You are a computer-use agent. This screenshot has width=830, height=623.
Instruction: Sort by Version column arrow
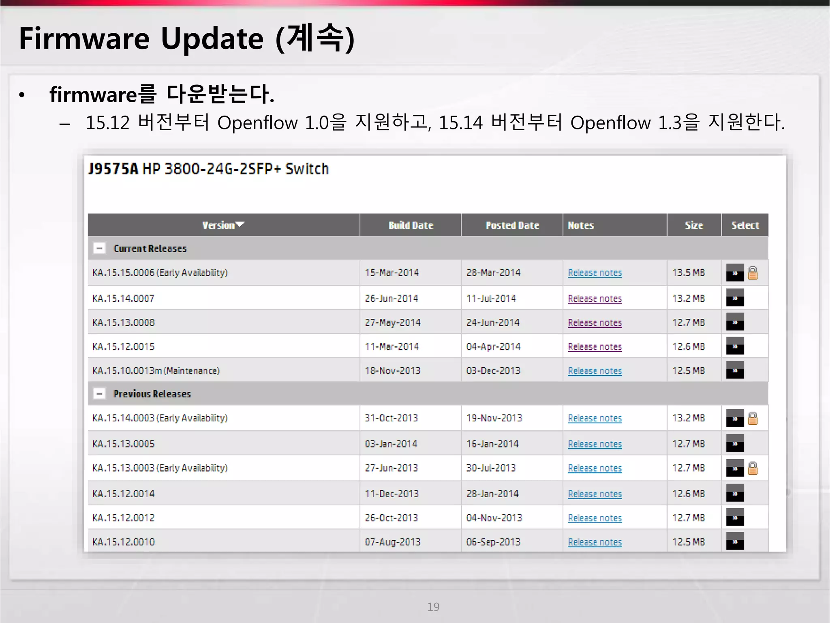click(x=240, y=224)
